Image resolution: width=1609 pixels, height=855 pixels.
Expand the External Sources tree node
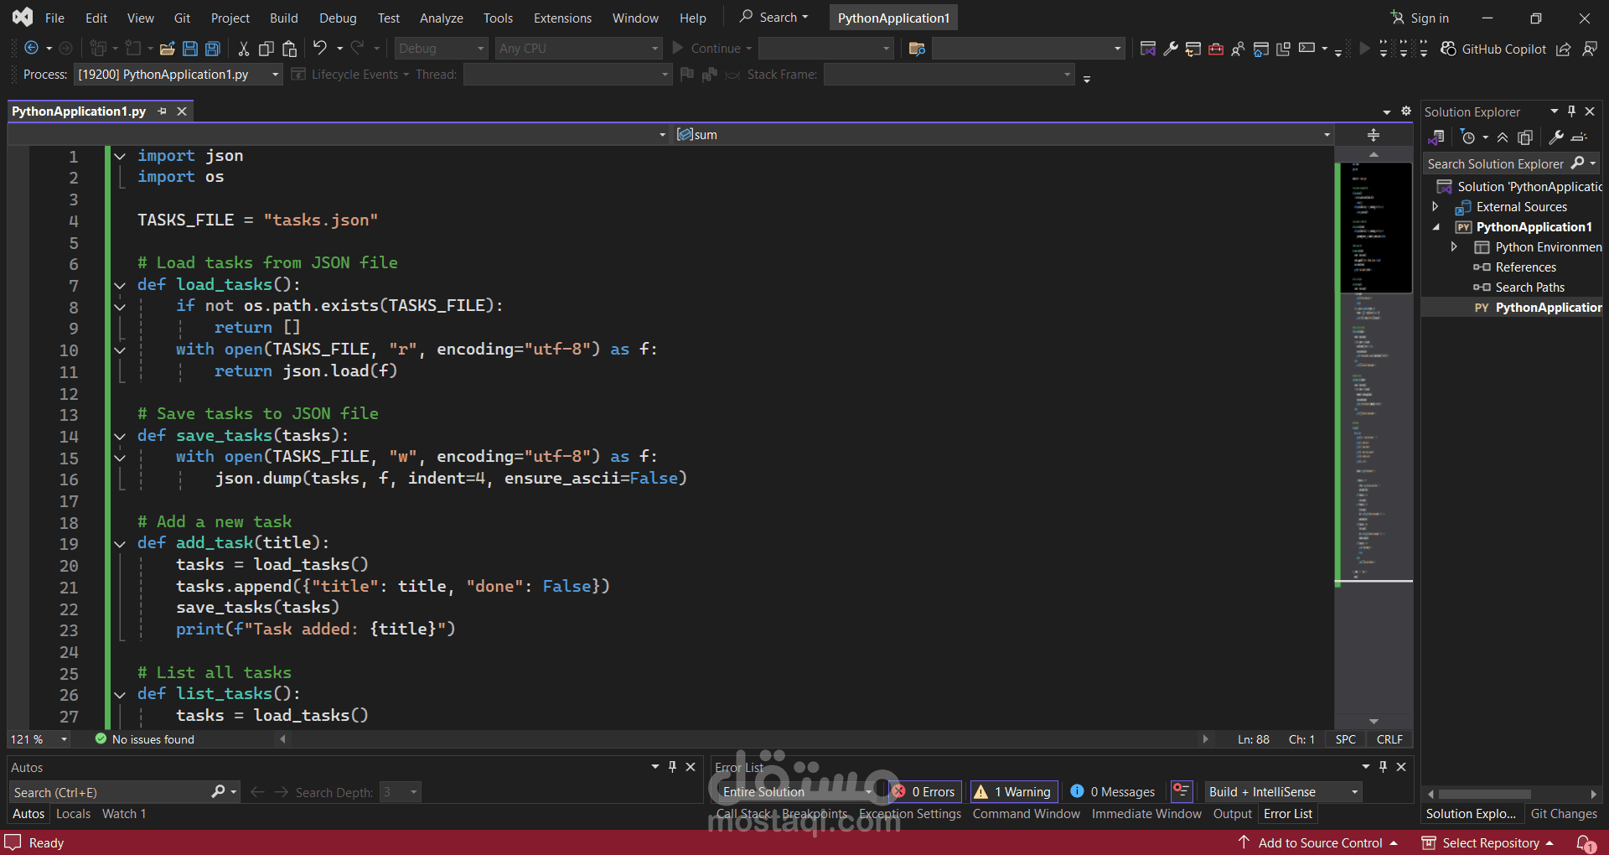coord(1435,207)
